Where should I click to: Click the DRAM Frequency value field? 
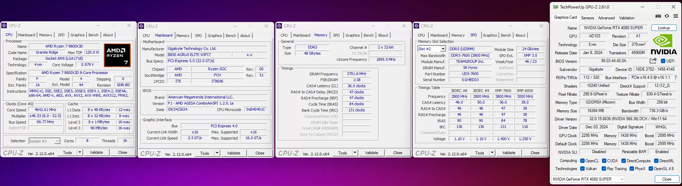356,74
